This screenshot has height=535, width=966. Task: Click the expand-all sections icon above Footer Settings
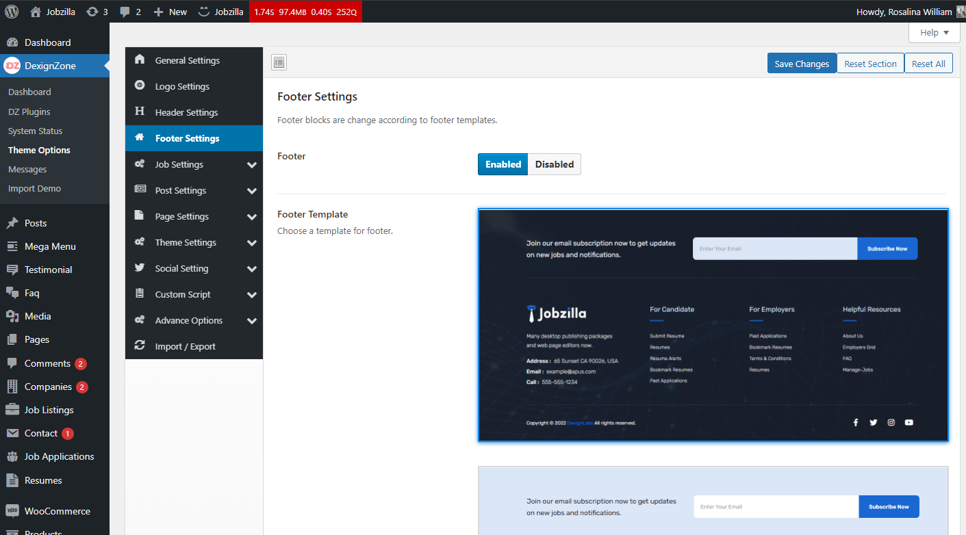pos(279,63)
